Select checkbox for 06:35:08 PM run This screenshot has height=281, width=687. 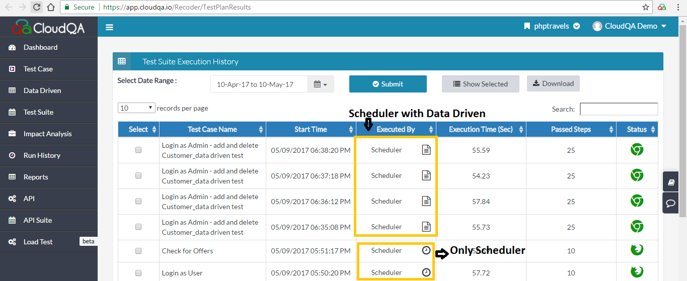pyautogui.click(x=138, y=227)
